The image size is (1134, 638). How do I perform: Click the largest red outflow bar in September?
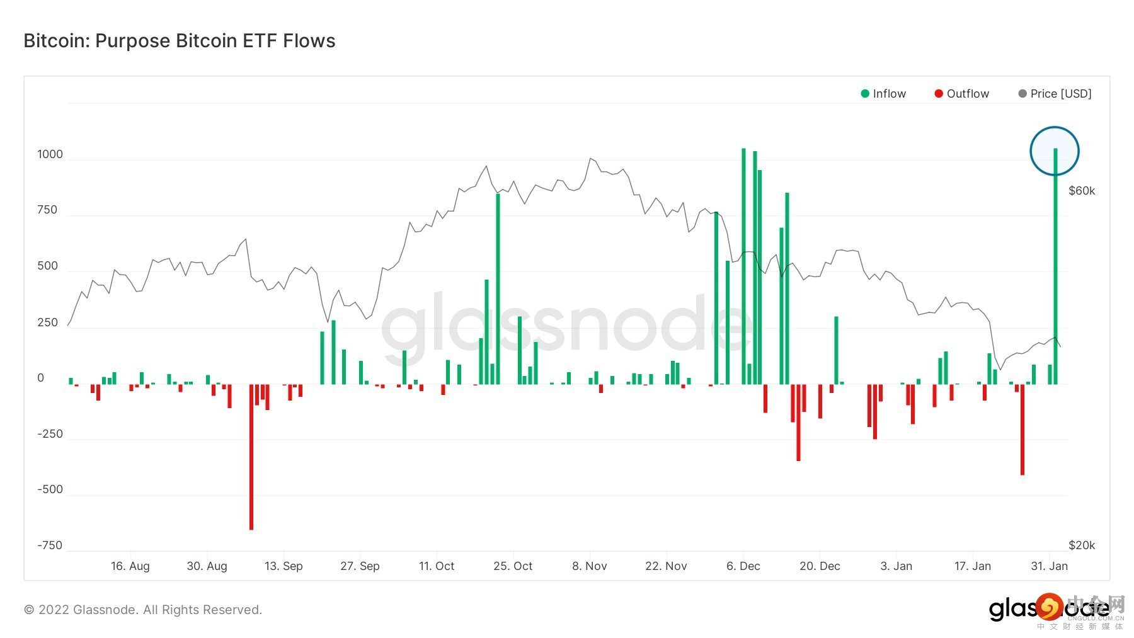tap(251, 457)
